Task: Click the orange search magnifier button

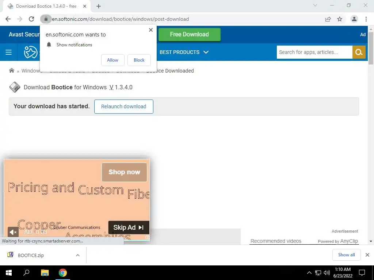Action: click(x=359, y=52)
